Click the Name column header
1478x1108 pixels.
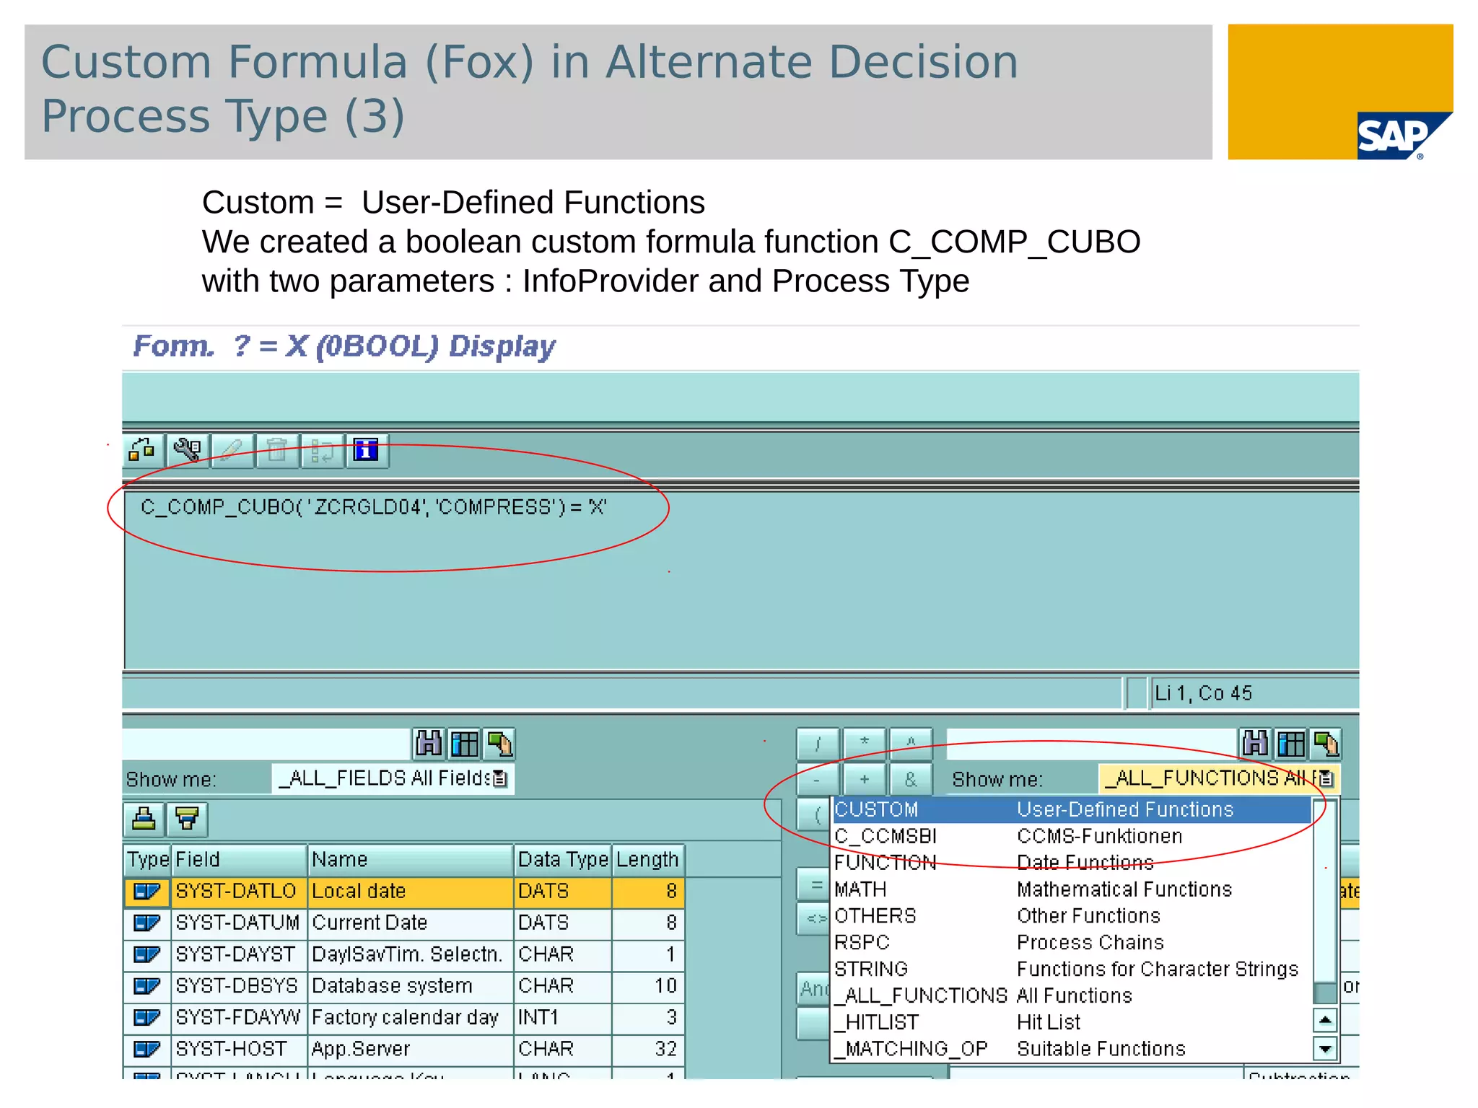pos(411,860)
